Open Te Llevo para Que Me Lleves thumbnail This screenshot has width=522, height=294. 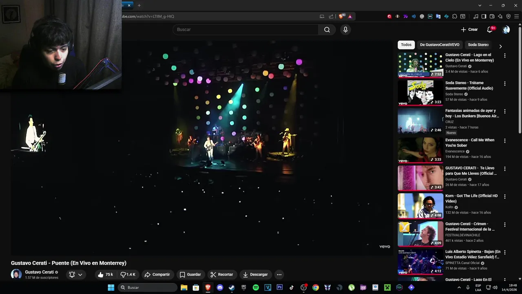pyautogui.click(x=420, y=178)
